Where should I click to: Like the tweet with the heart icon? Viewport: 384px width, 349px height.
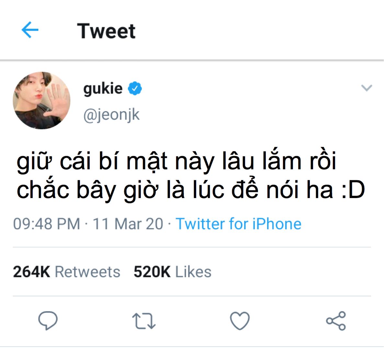(240, 321)
